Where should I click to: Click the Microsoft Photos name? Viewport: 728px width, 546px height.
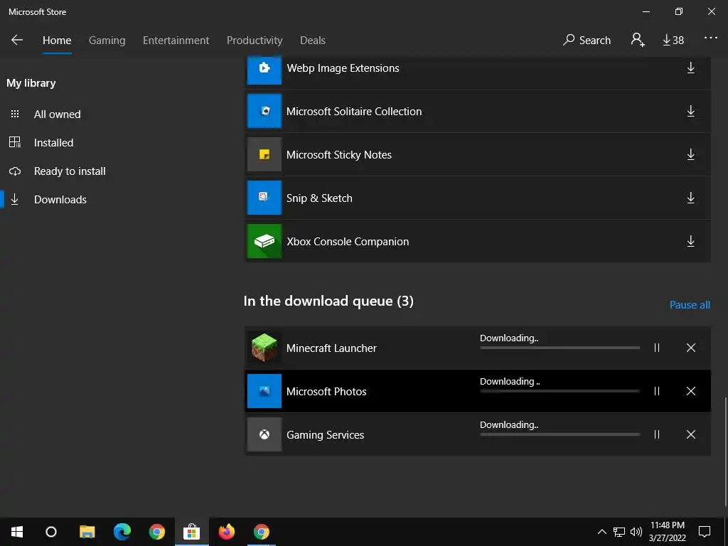pos(326,392)
